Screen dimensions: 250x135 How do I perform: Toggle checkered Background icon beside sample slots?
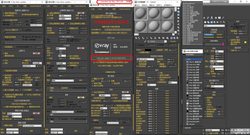(x=178, y=15)
